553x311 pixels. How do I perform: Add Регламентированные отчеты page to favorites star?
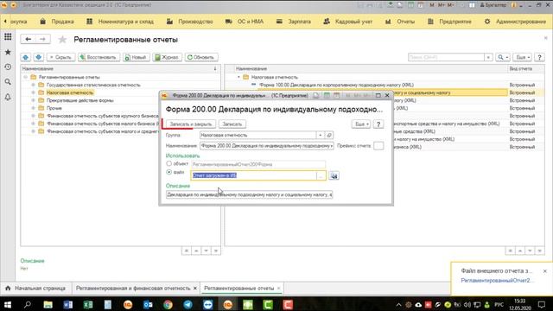click(x=62, y=40)
